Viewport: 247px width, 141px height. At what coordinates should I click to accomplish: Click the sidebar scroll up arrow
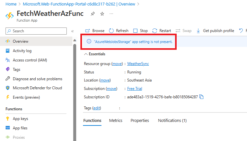click(75, 40)
